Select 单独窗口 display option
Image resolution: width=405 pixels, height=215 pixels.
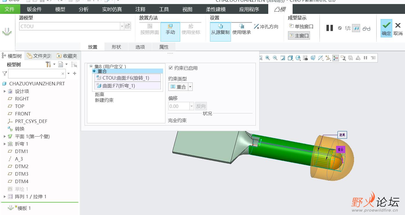[301, 26]
